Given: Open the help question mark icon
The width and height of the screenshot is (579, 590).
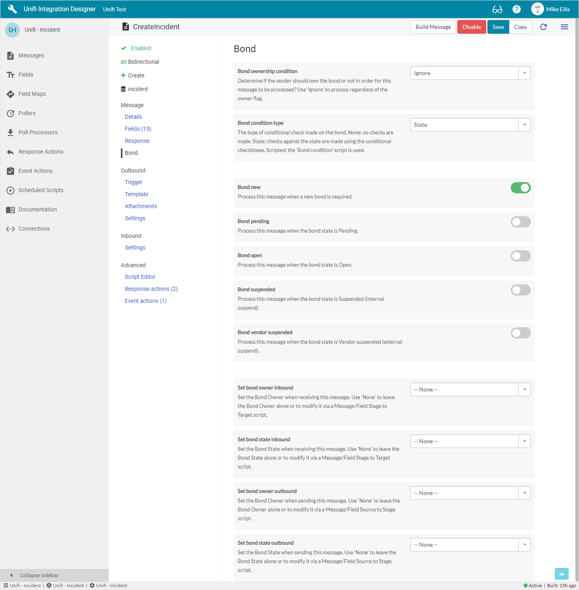Looking at the screenshot, I should (517, 9).
